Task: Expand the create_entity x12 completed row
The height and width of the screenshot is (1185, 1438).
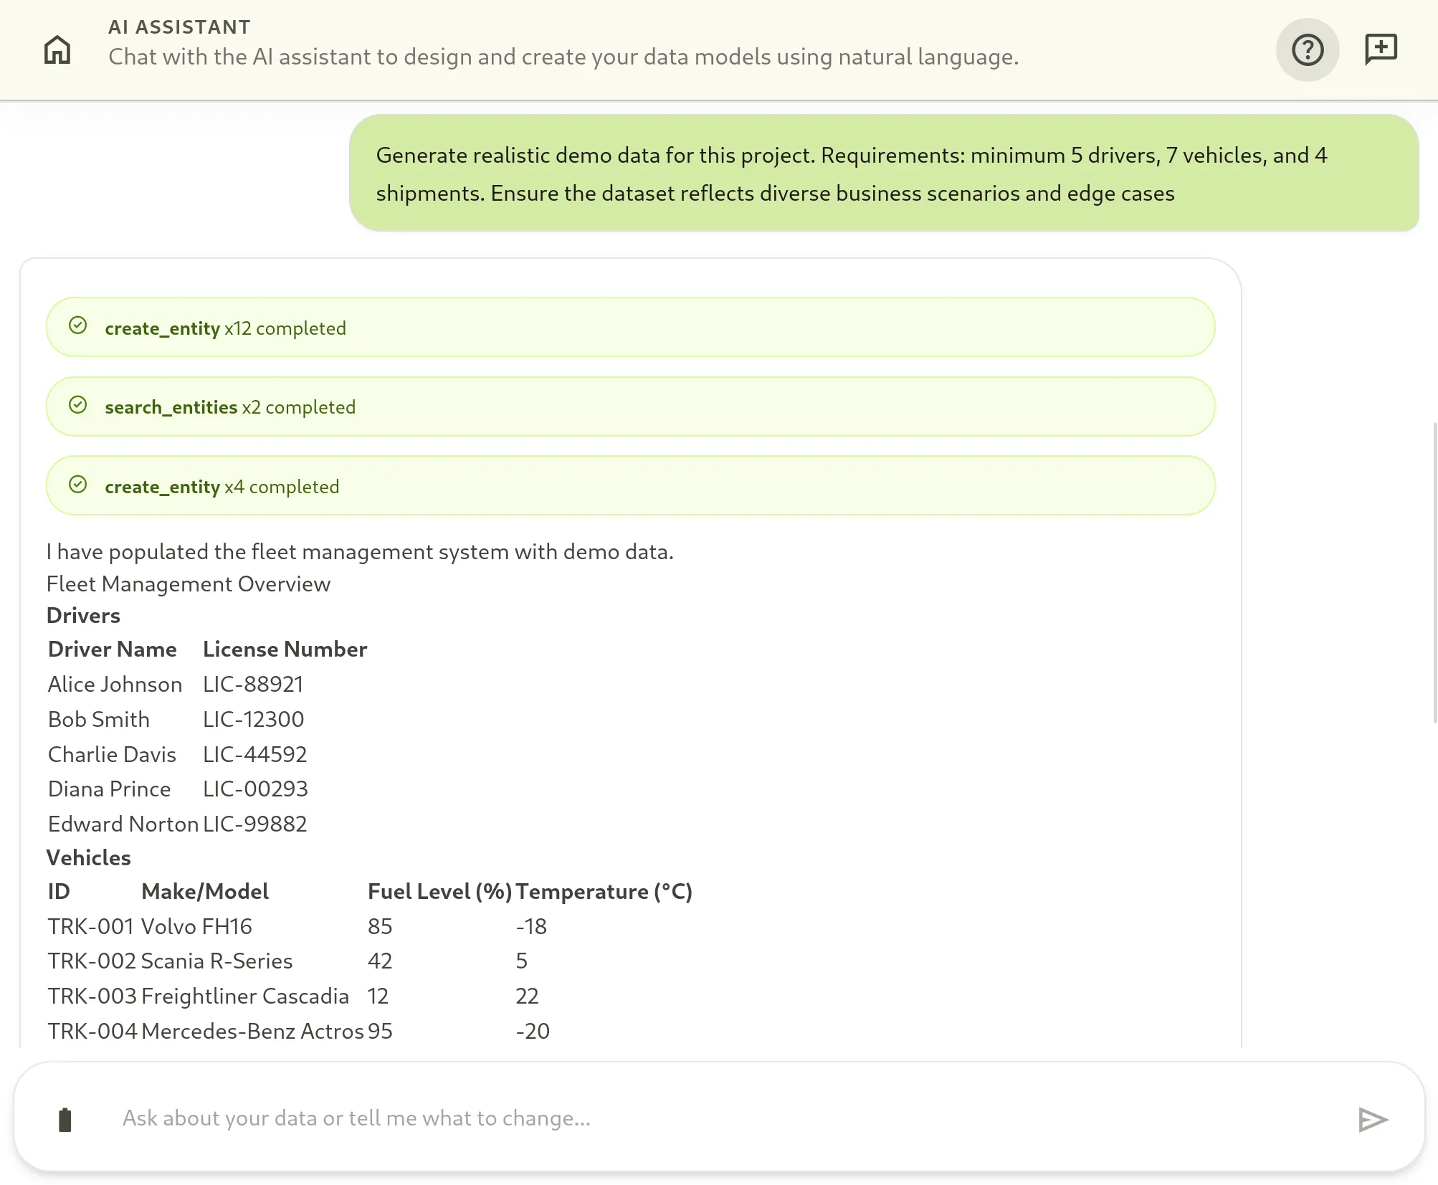Action: point(631,327)
